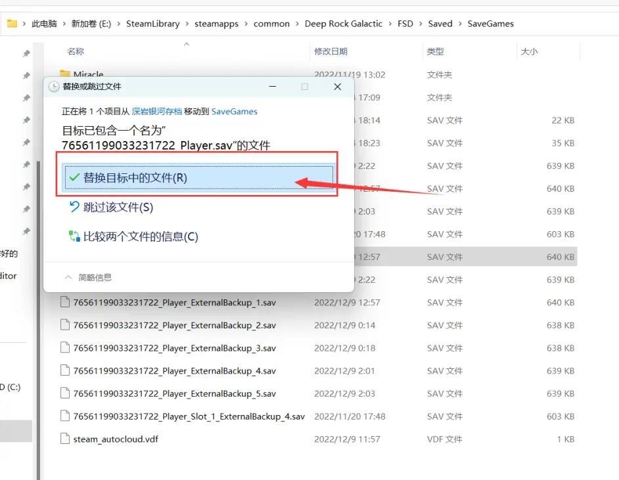The height and width of the screenshot is (480, 619).
Task: Click the compare files icon
Action: [x=74, y=236]
